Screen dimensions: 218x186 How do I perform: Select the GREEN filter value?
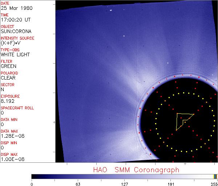[x=8, y=66]
